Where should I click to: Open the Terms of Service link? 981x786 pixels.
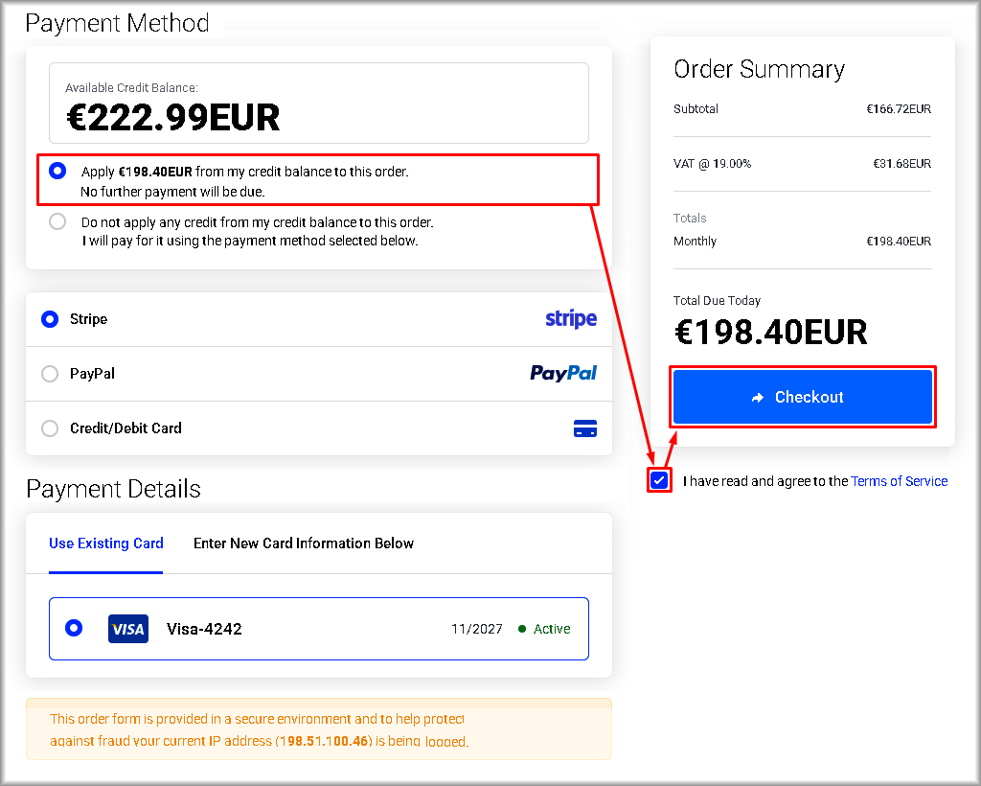[x=899, y=481]
